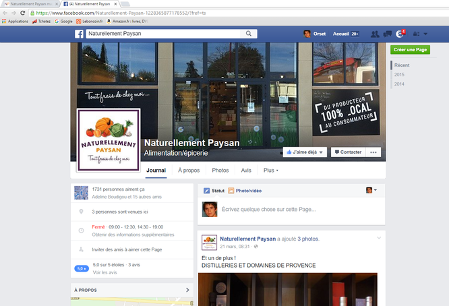Select the Photos tab

coord(220,171)
